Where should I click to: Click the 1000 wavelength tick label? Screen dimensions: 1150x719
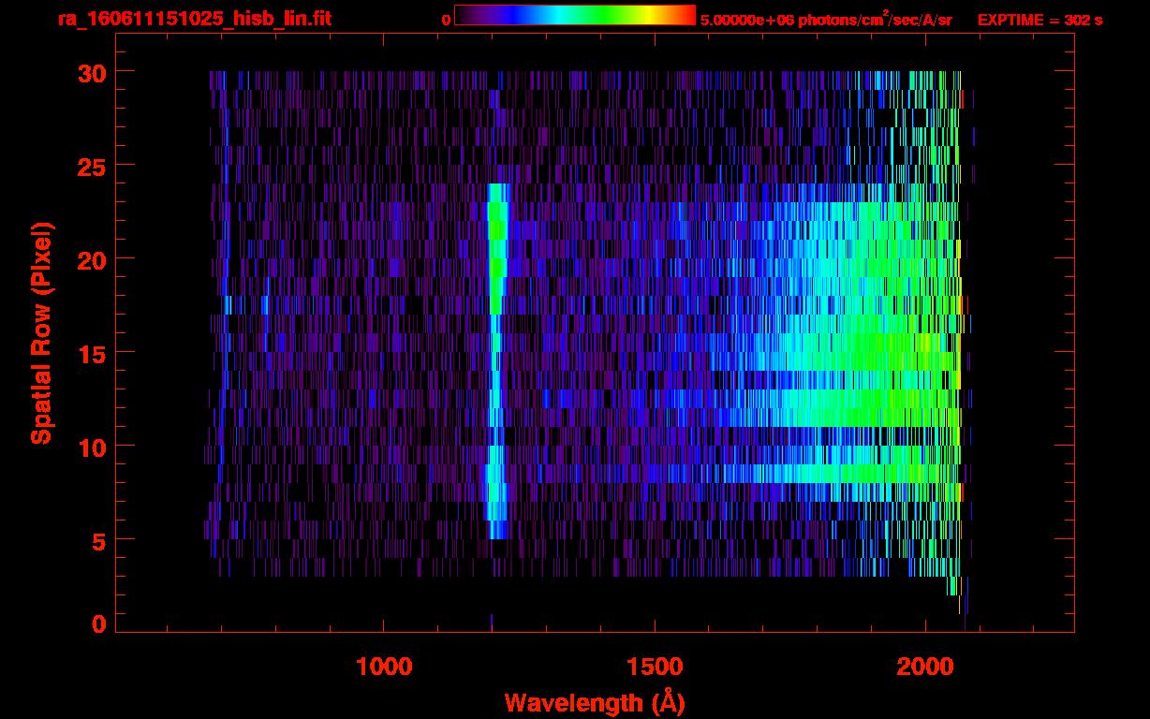pyautogui.click(x=384, y=667)
